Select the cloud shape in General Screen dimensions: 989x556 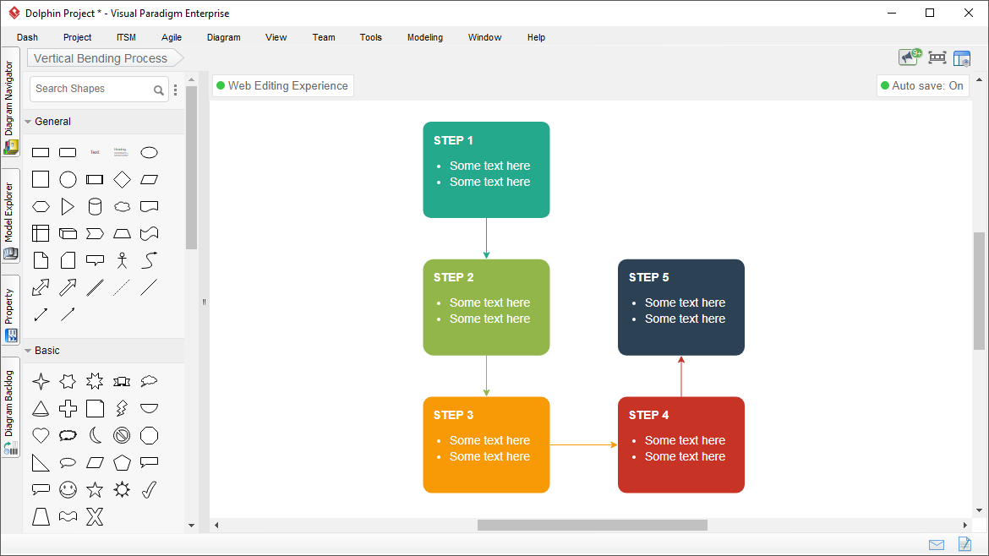pos(122,207)
